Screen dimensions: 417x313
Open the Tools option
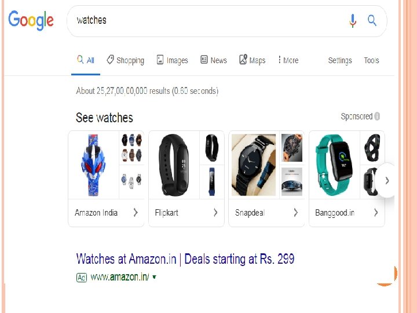click(371, 60)
